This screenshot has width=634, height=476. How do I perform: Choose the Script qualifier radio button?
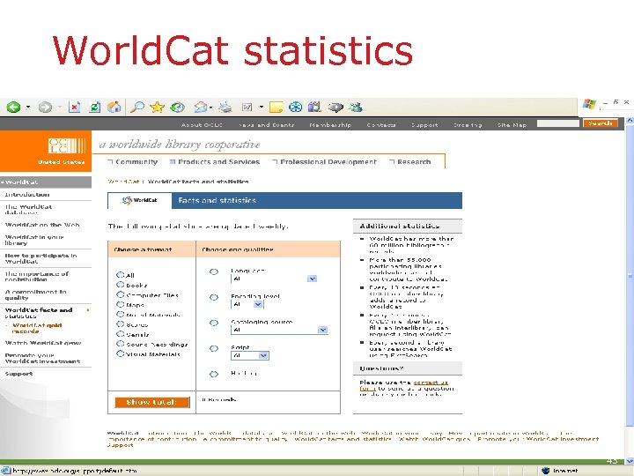[x=214, y=348]
